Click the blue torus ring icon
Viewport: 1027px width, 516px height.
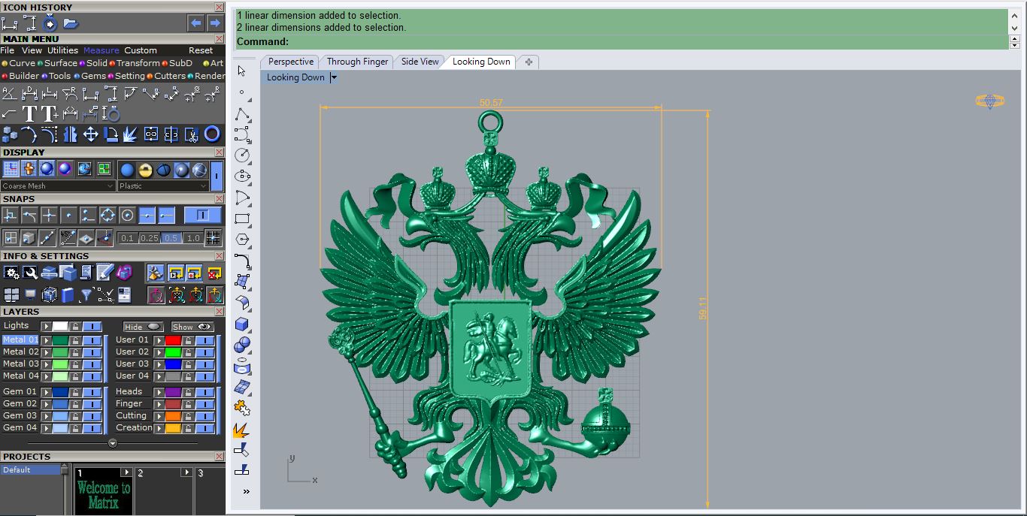tap(213, 134)
